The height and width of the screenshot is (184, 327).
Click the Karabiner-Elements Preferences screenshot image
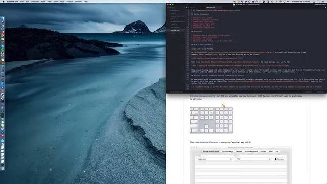(x=241, y=165)
